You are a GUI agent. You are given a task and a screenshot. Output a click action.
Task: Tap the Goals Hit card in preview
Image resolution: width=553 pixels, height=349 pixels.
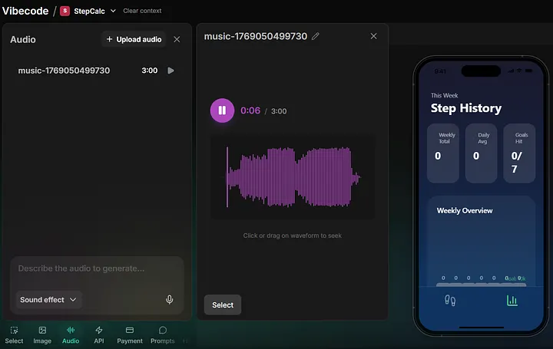(520, 153)
